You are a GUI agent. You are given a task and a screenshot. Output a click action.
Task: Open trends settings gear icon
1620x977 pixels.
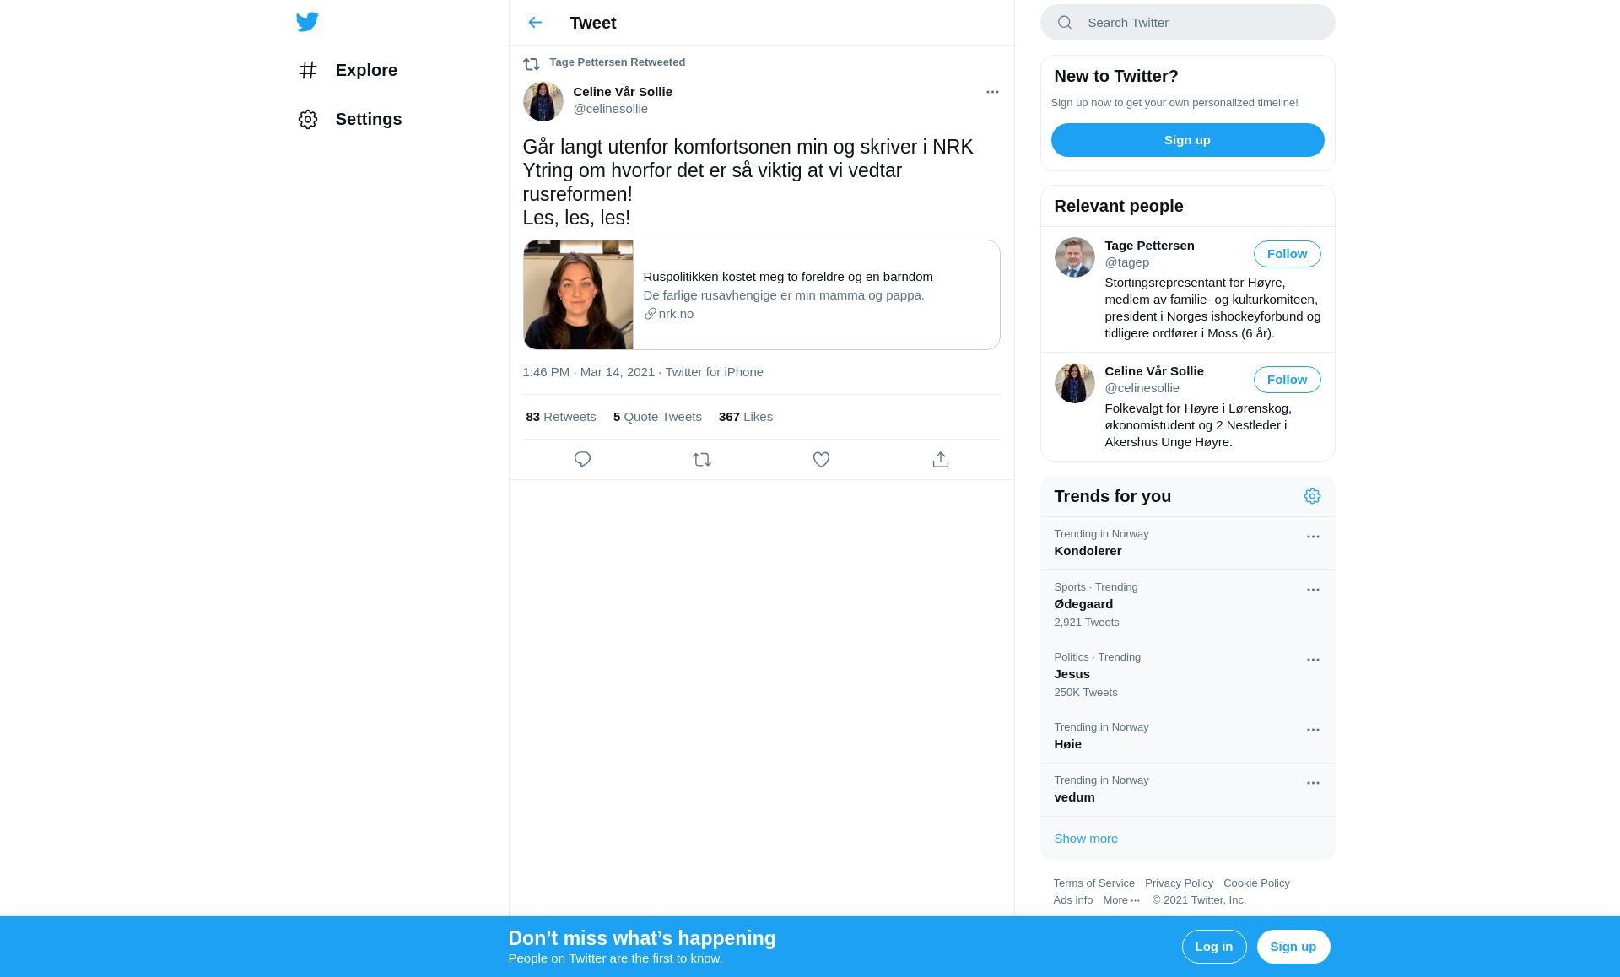coord(1312,496)
